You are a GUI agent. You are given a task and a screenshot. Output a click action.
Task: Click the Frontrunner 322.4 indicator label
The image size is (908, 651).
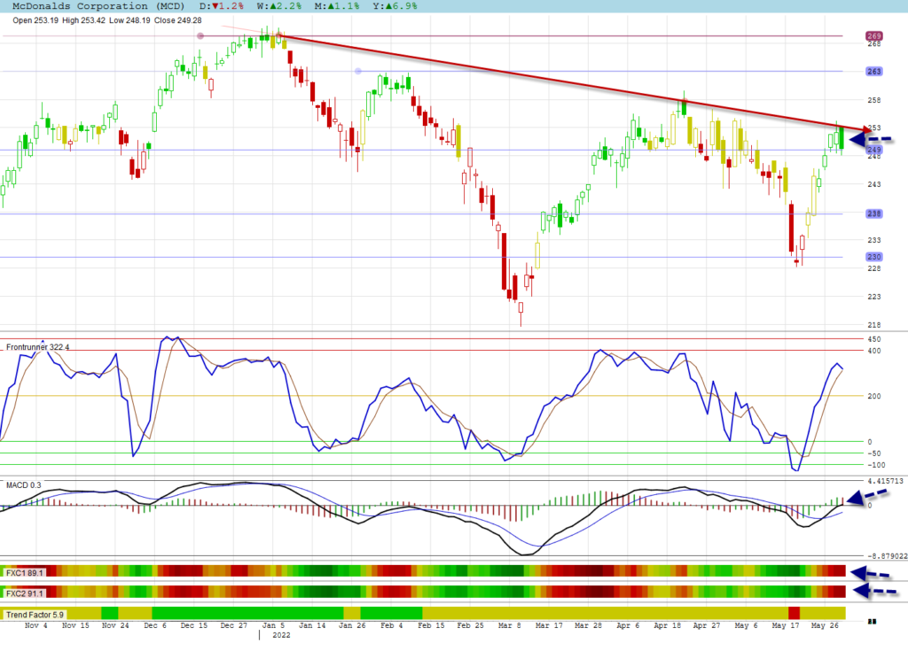37,347
